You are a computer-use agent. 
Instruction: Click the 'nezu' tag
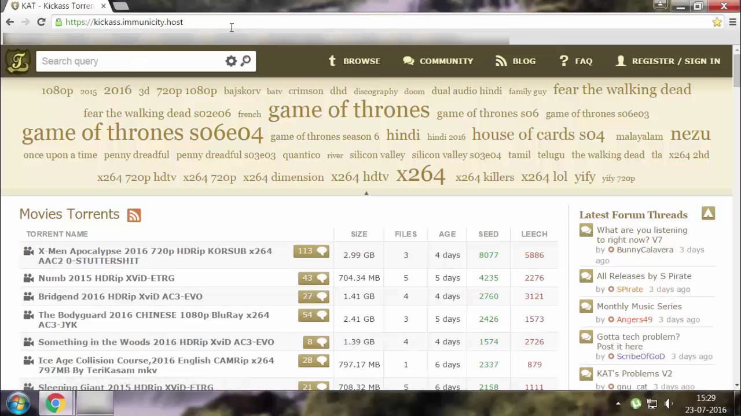click(x=690, y=134)
